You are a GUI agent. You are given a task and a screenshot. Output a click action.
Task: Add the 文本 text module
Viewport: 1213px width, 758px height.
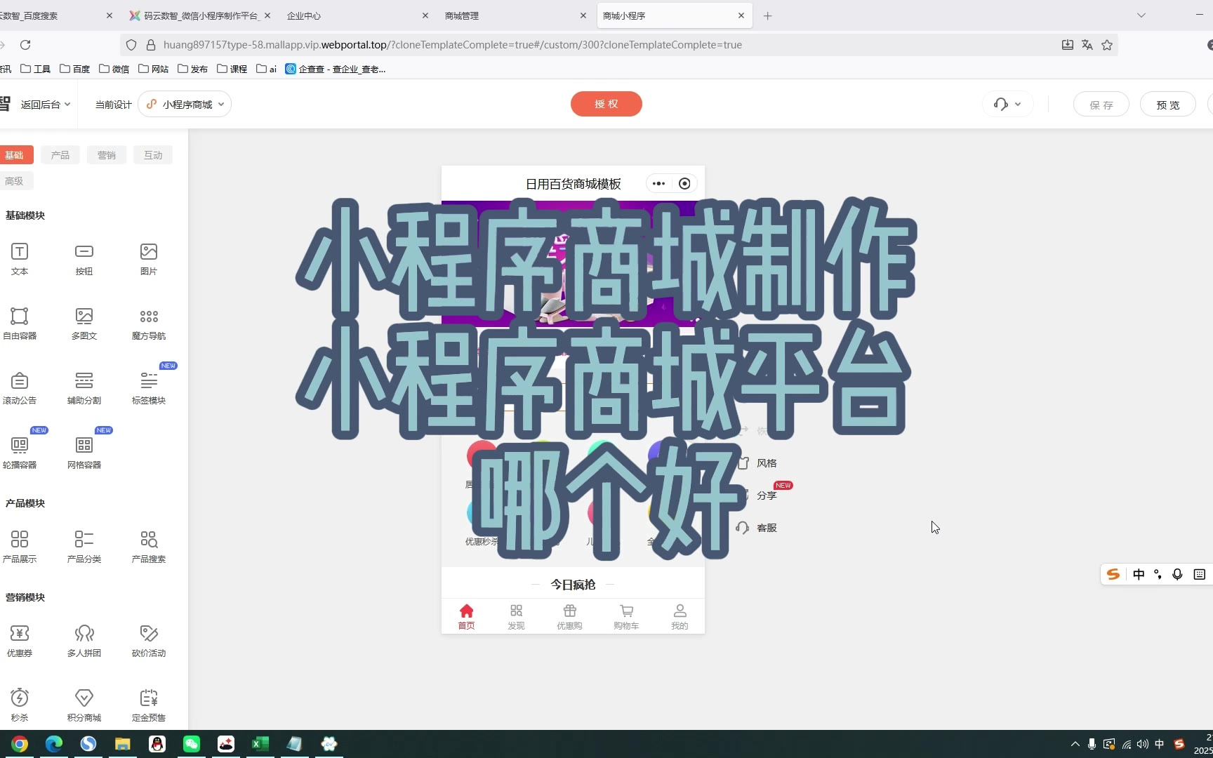[20, 259]
